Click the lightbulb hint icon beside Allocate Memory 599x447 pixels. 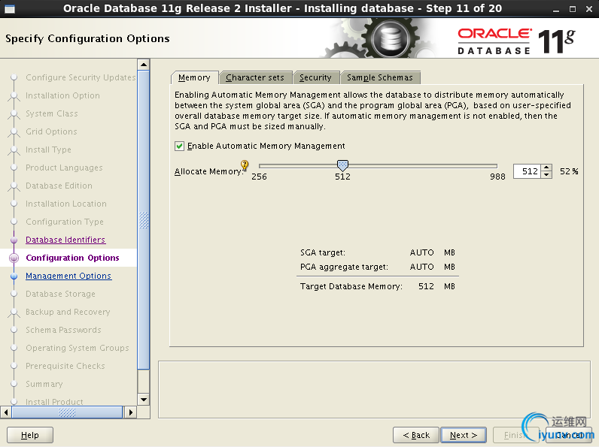[245, 165]
